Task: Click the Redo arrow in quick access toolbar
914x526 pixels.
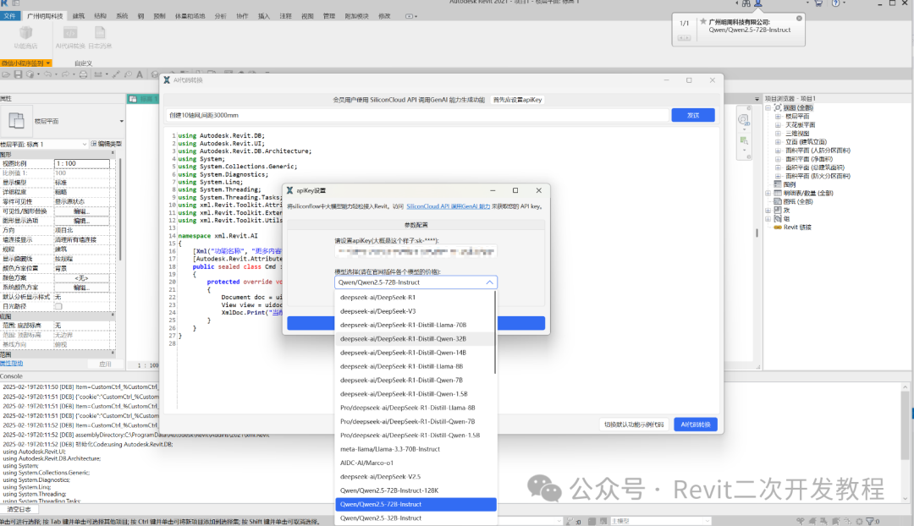Action: pyautogui.click(x=64, y=74)
